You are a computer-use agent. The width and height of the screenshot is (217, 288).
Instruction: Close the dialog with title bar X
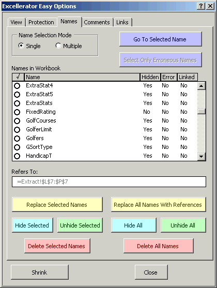pyautogui.click(x=210, y=6)
